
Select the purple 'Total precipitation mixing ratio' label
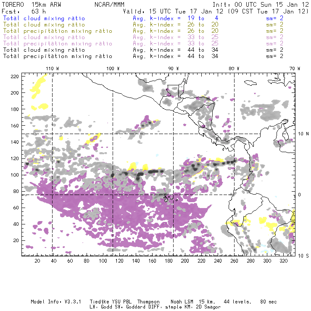tap(58, 44)
